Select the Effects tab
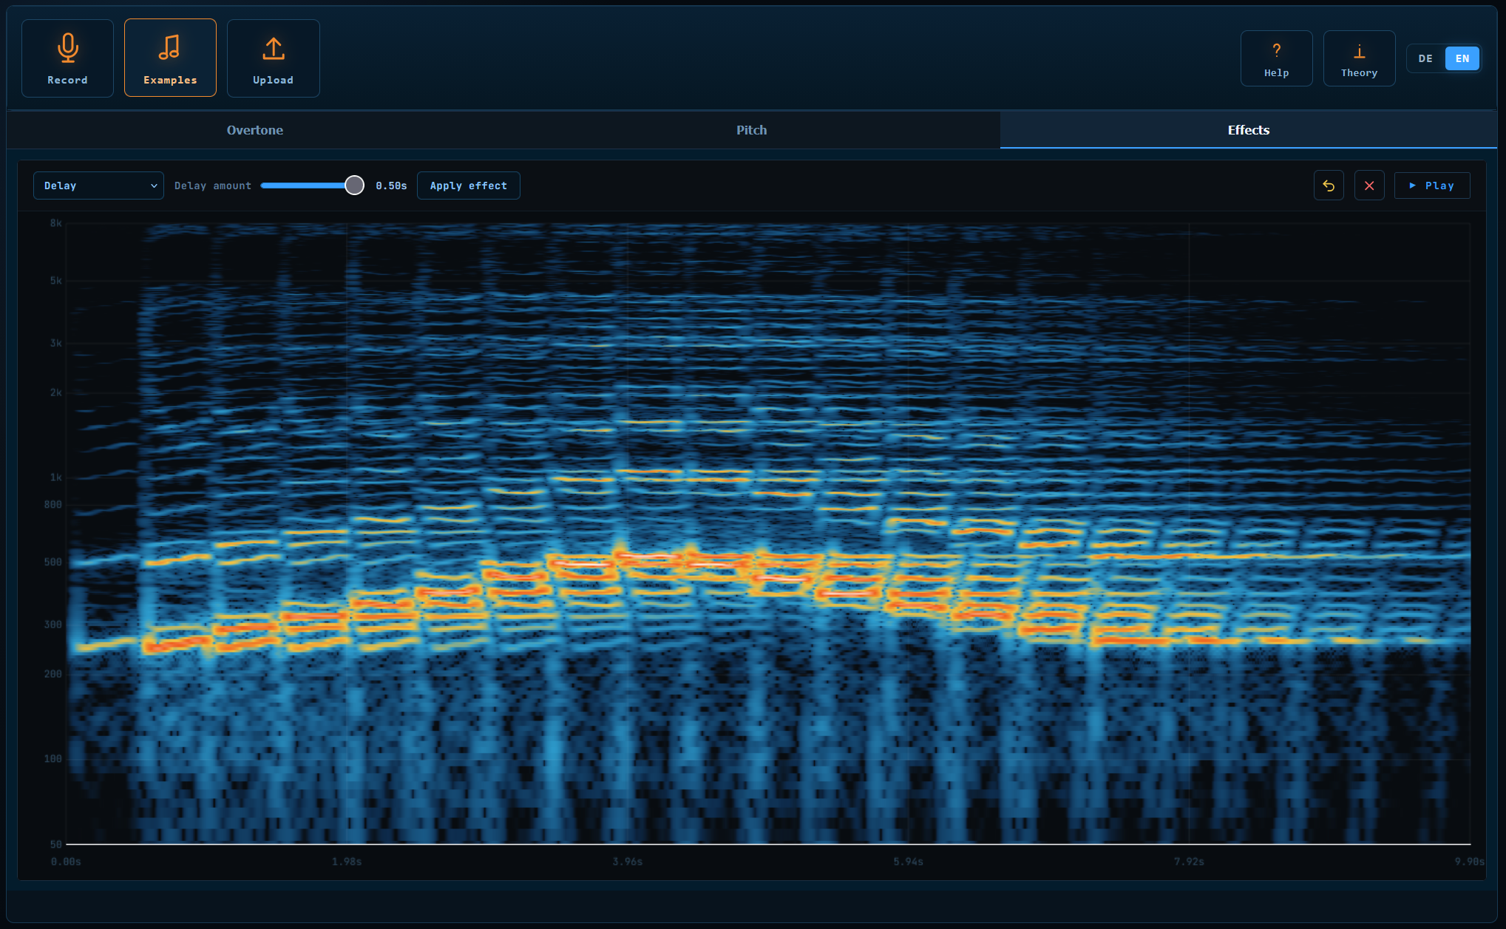 pyautogui.click(x=1248, y=130)
